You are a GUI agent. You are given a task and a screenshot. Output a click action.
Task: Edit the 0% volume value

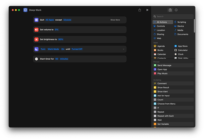[x=57, y=30]
